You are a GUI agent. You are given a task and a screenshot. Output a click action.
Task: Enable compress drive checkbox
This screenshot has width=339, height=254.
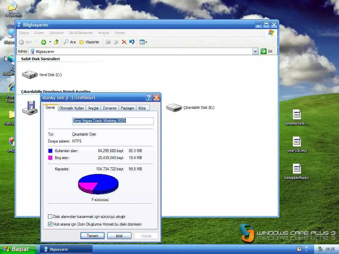click(x=50, y=216)
